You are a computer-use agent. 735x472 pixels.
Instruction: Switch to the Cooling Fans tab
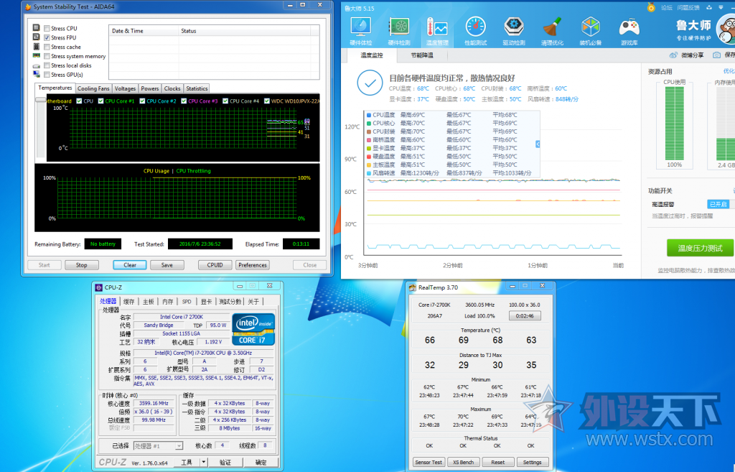93,88
